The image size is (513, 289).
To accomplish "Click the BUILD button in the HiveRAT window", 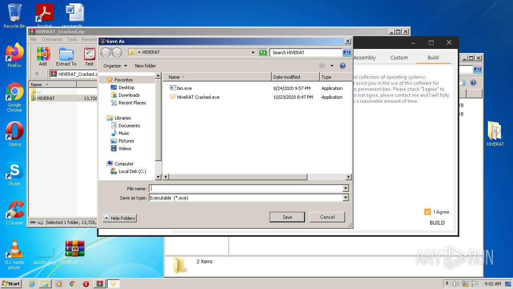I will tap(437, 223).
